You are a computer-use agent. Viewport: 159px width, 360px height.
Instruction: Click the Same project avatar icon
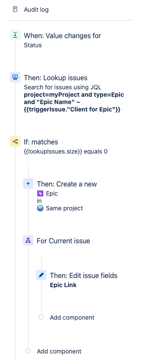(x=40, y=208)
